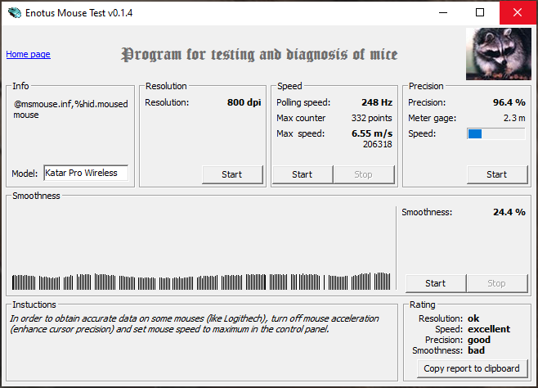The height and width of the screenshot is (388, 538).
Task: Close the Enotus Mouse Test window
Action: [518, 13]
